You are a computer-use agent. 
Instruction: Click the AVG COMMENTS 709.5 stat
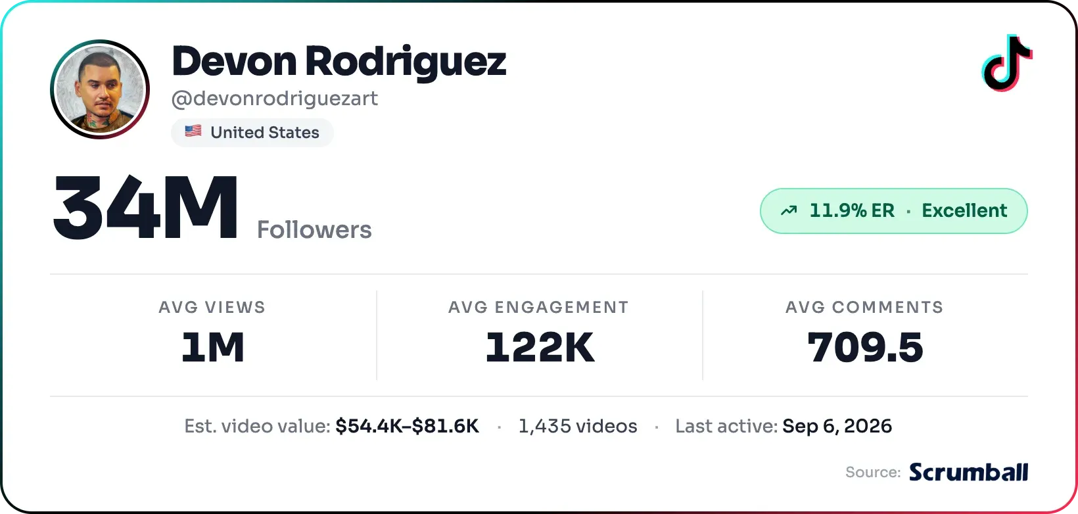(865, 334)
